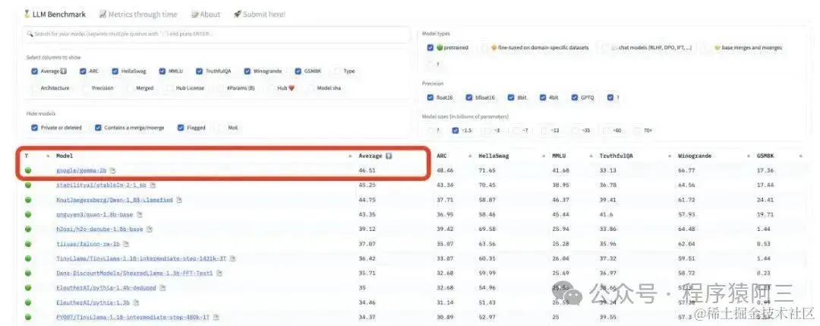820x326 pixels.
Task: Enable the Type column checkbox
Action: pos(337,71)
